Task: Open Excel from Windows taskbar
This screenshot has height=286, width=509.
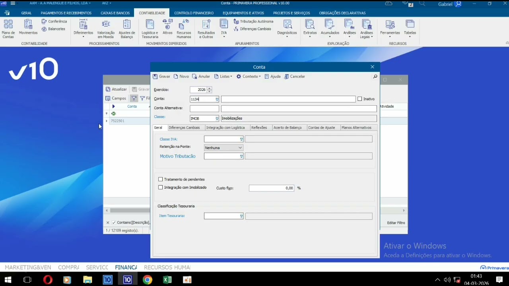Action: (x=167, y=280)
